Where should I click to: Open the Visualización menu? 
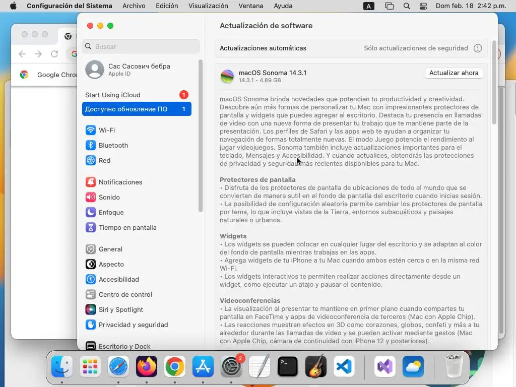208,6
